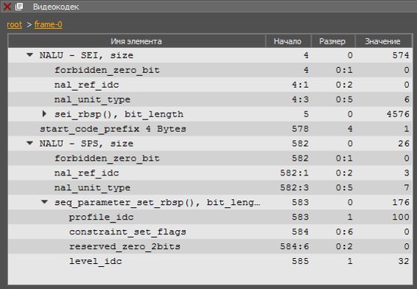The width and height of the screenshot is (417, 289).
Task: Open the frame-0 breadcrumb link
Action: tap(49, 24)
